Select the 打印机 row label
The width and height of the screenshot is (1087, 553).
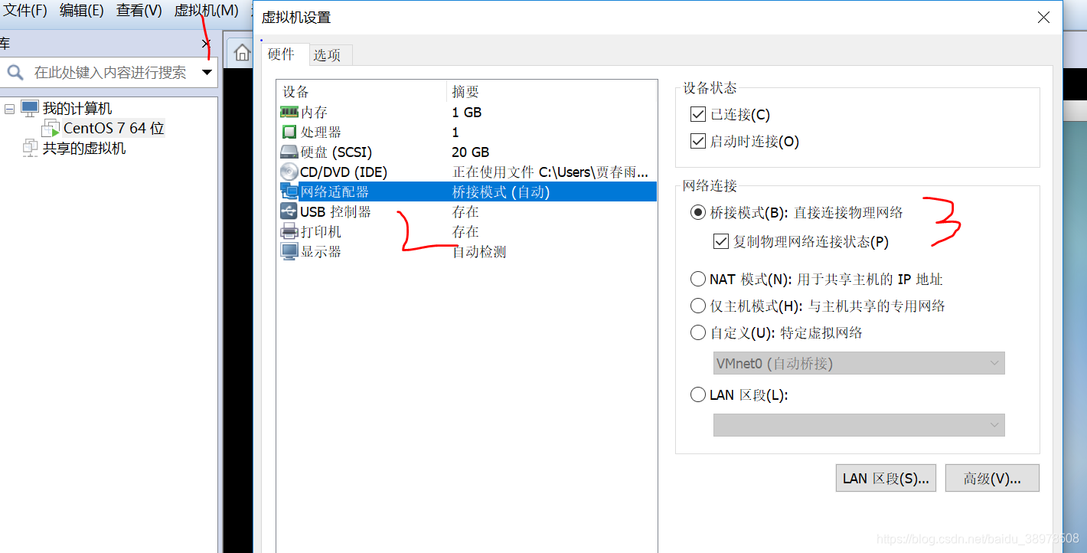point(321,232)
